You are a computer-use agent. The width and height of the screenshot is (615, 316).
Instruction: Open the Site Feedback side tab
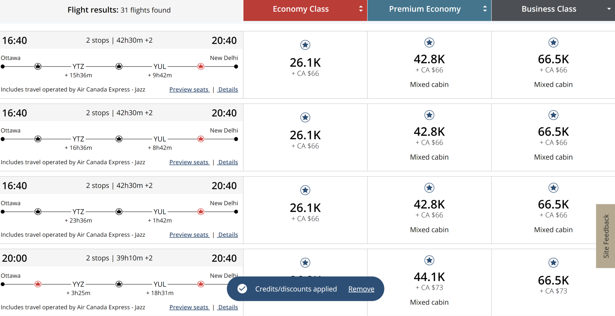pos(606,236)
